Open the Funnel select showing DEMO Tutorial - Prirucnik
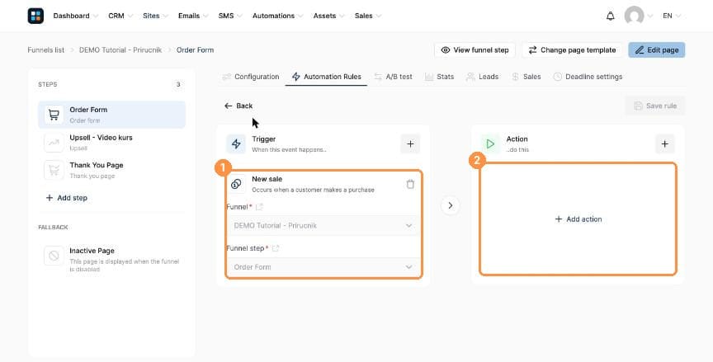 click(323, 226)
